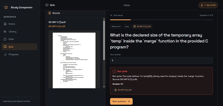Click the Not quite heading text
Screen dimensions: 223x106
[122, 71]
